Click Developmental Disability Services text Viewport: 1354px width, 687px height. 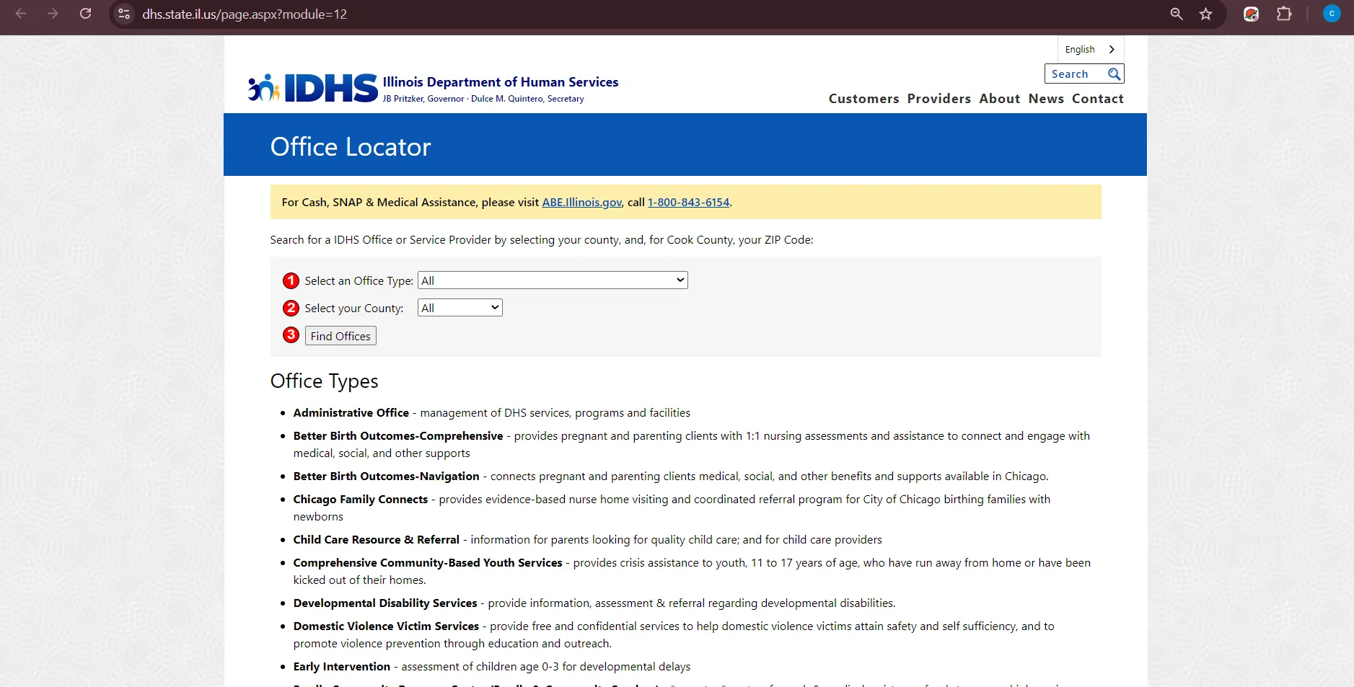pyautogui.click(x=385, y=603)
